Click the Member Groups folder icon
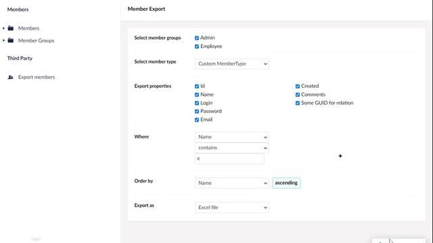This screenshot has width=433, height=243. coord(11,40)
